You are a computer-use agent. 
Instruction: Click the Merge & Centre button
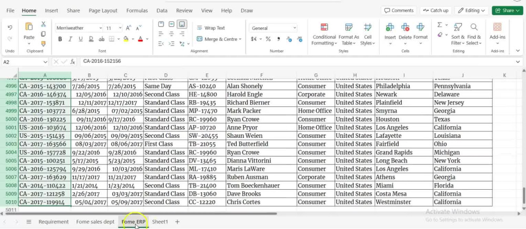219,39
